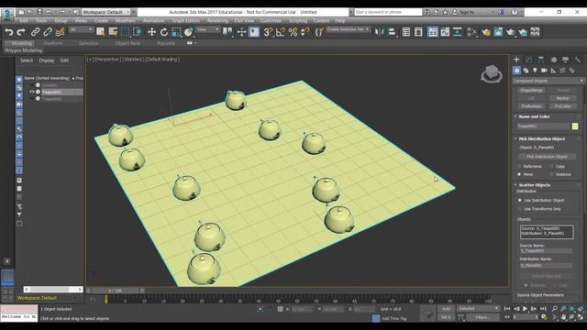Switch to the Utilities wrench icon
Screen dimensions: 587x330
pyautogui.click(x=578, y=60)
